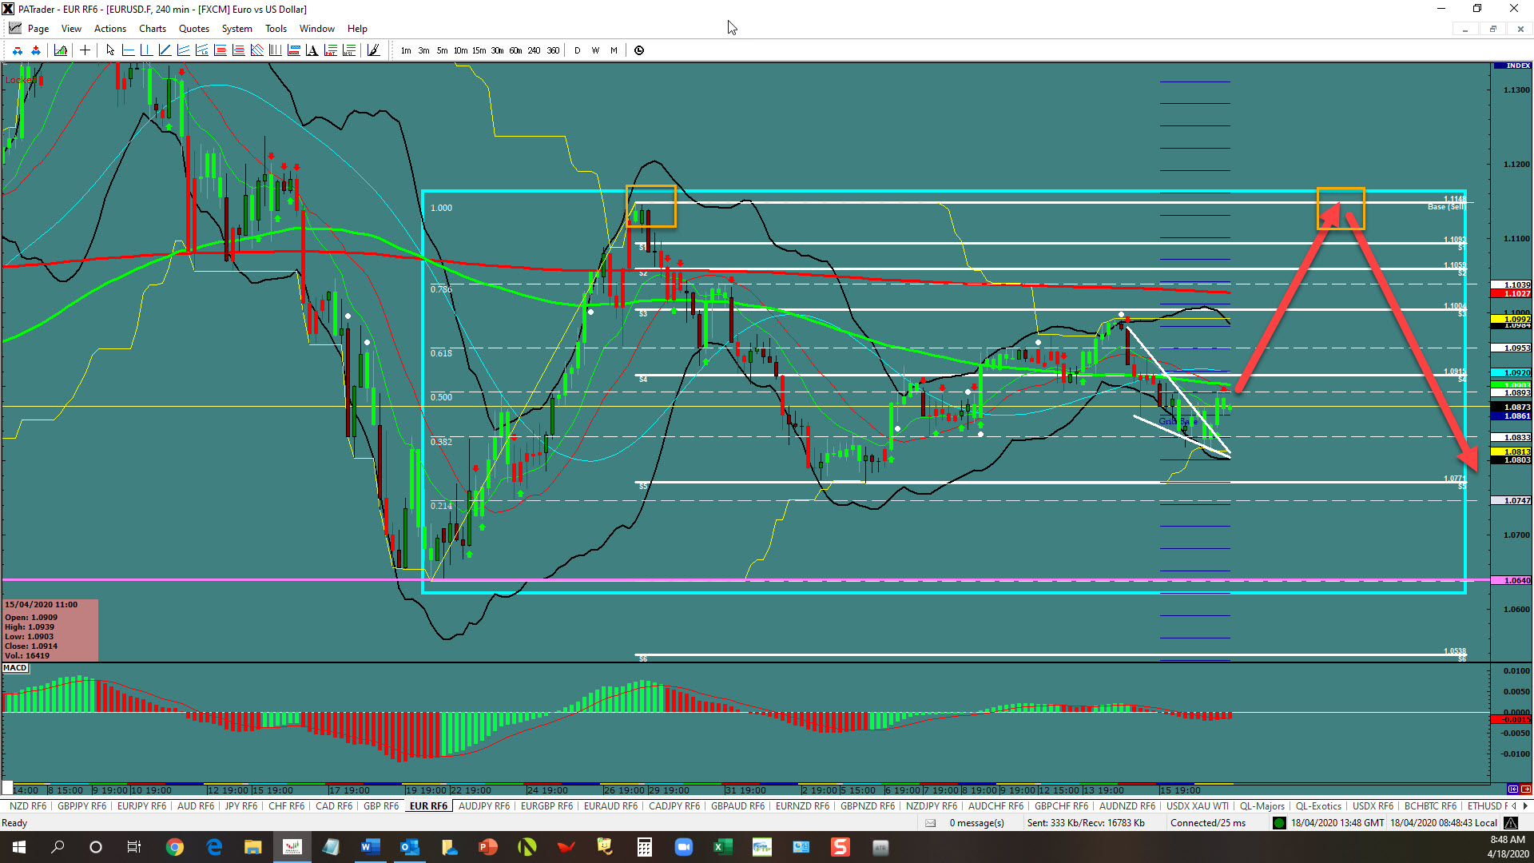Screen dimensions: 1534x863
Task: Switch to the USDX XAU WTI tab
Action: [1197, 806]
